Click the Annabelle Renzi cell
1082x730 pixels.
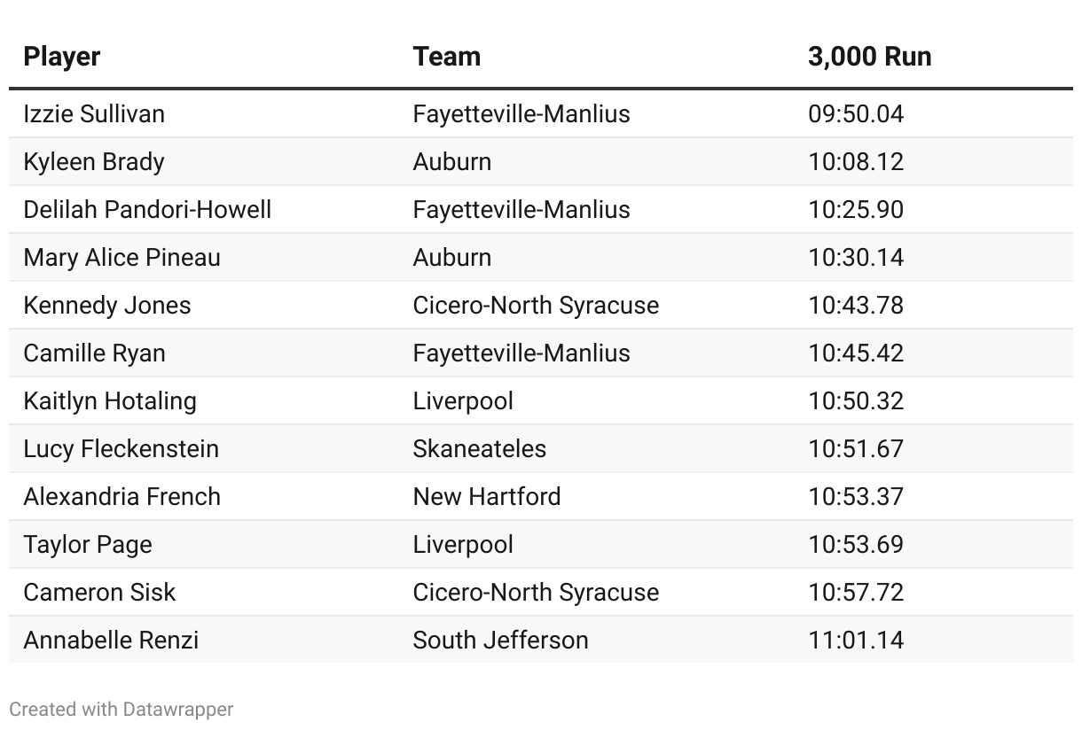[x=112, y=641]
